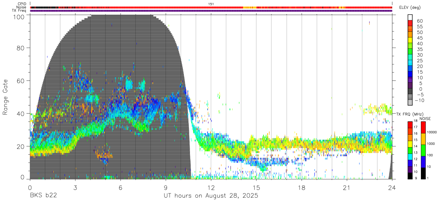Pick the cyan 20–25 degree ELEV swatch
Image resolution: width=441 pixels, height=203 pixels.
[x=410, y=63]
